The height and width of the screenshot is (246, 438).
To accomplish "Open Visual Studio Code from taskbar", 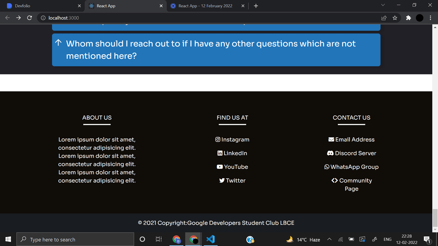I will [x=210, y=239].
